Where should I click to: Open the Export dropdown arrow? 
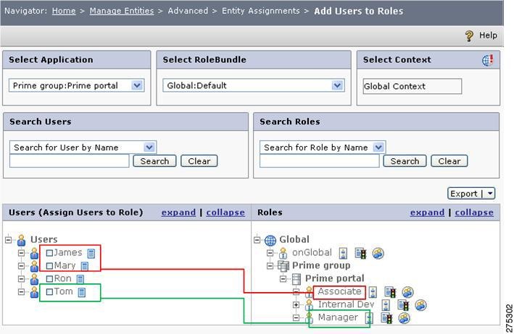[x=490, y=194]
